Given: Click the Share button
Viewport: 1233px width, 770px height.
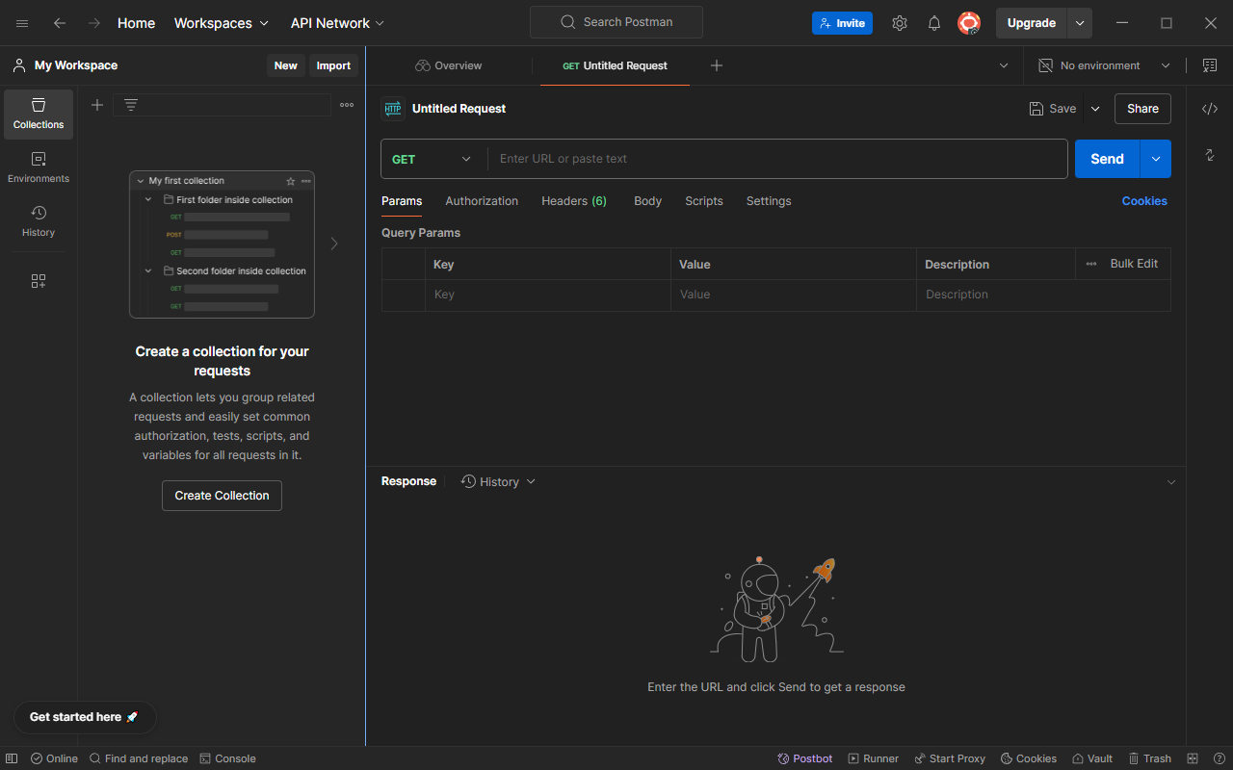Looking at the screenshot, I should (1142, 109).
